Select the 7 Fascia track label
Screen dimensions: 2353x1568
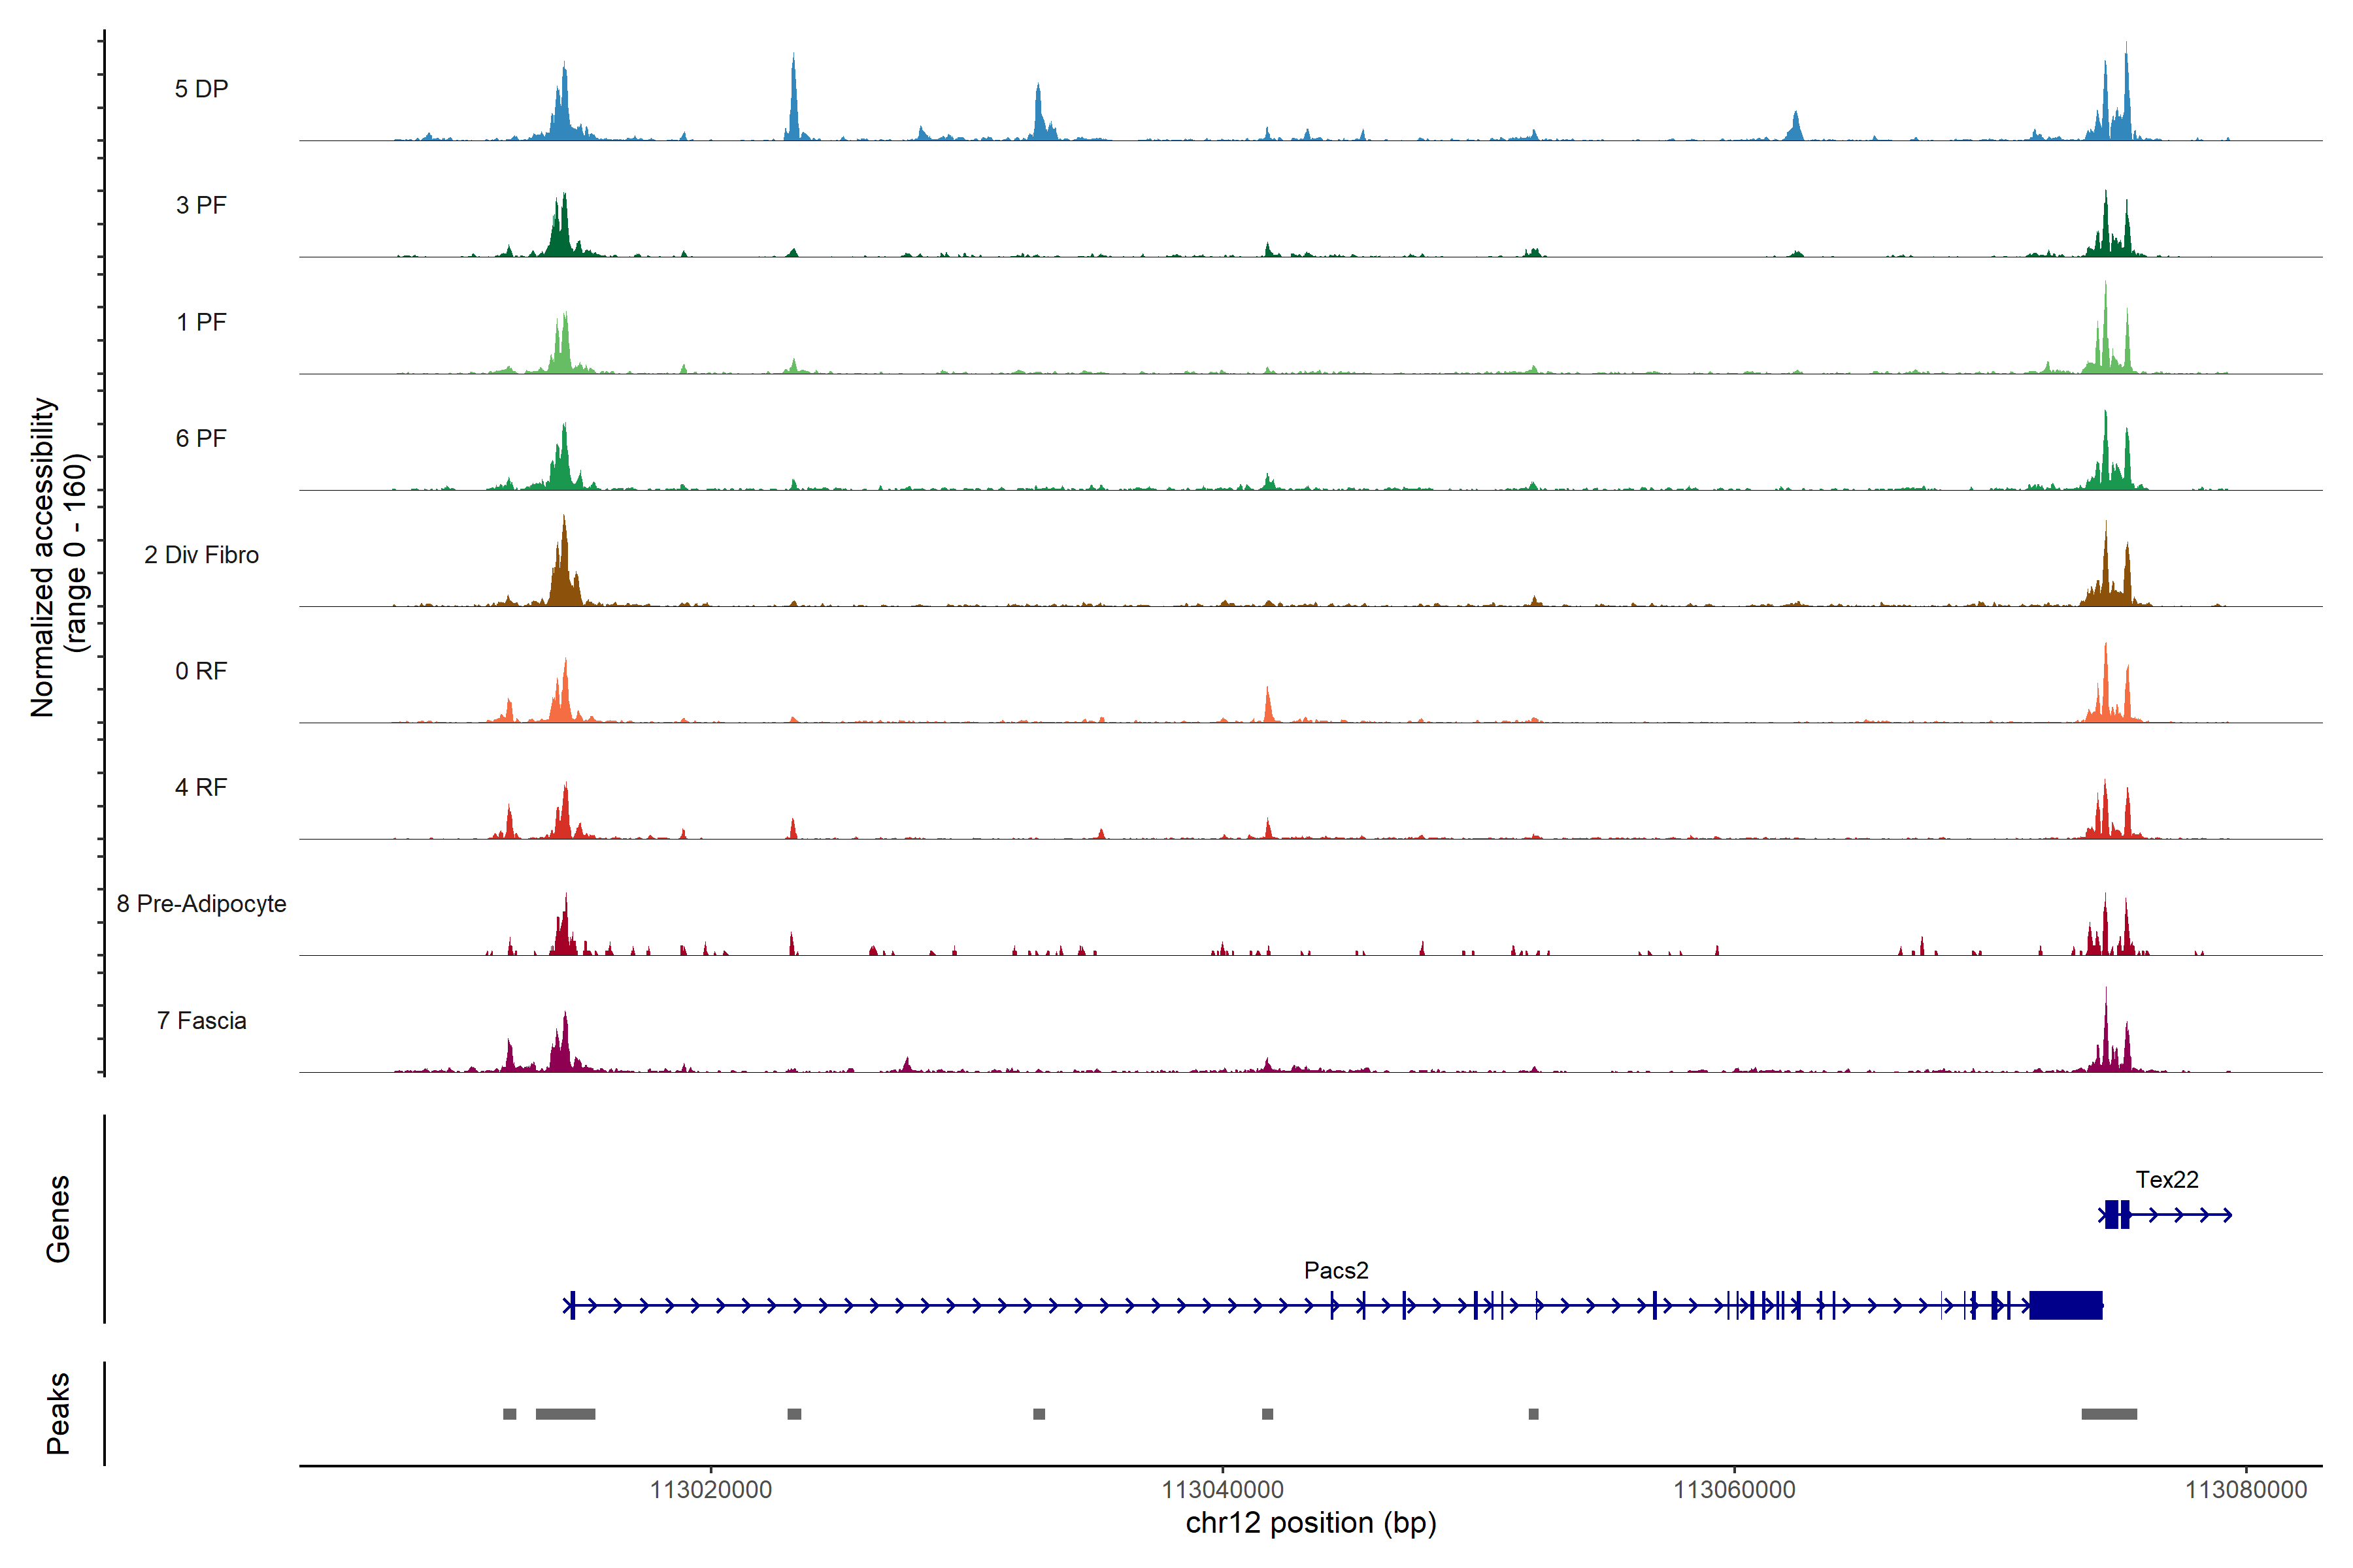pyautogui.click(x=201, y=1020)
